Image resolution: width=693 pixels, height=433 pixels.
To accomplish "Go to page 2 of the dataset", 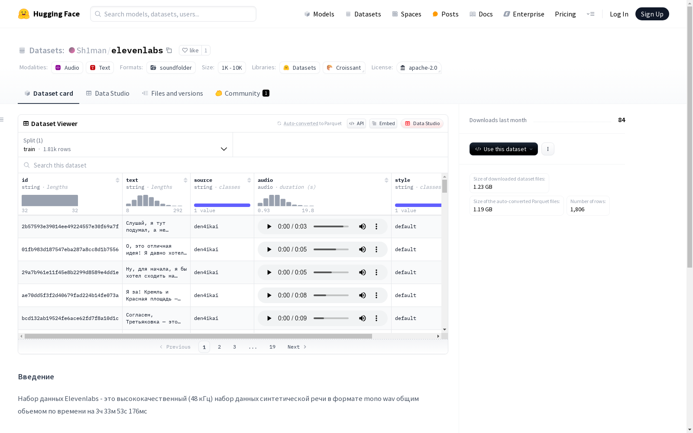I will pos(220,347).
